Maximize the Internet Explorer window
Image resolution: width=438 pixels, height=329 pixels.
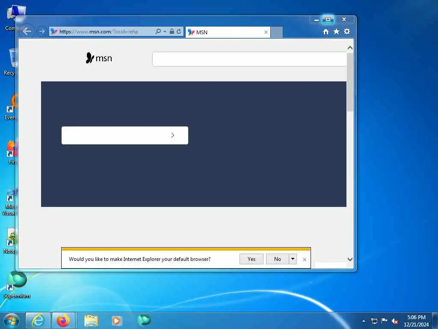click(x=328, y=19)
